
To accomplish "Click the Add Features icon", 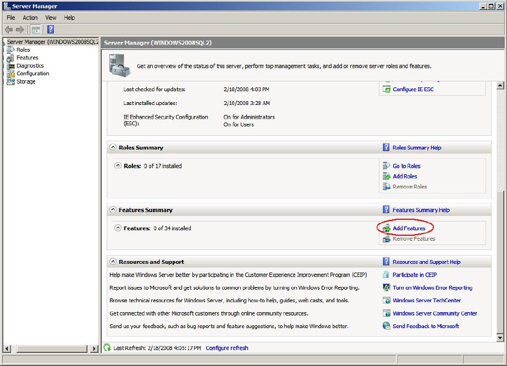I will (387, 229).
